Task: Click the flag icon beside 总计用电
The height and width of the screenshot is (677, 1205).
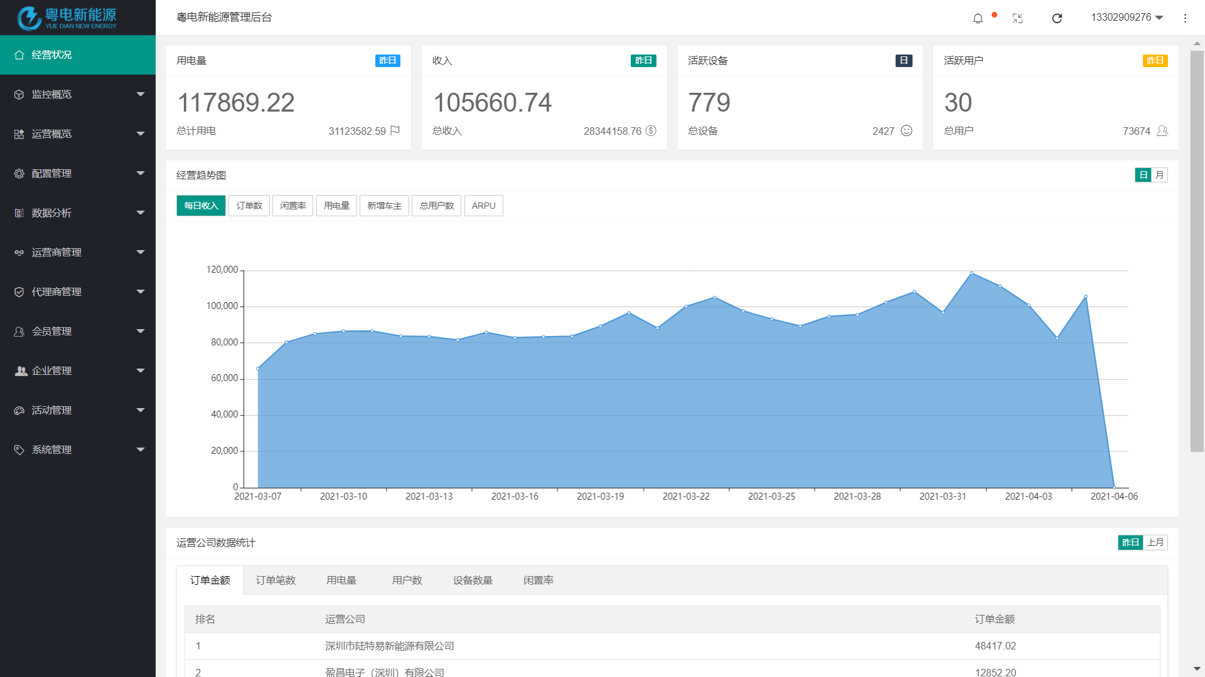Action: (x=395, y=130)
